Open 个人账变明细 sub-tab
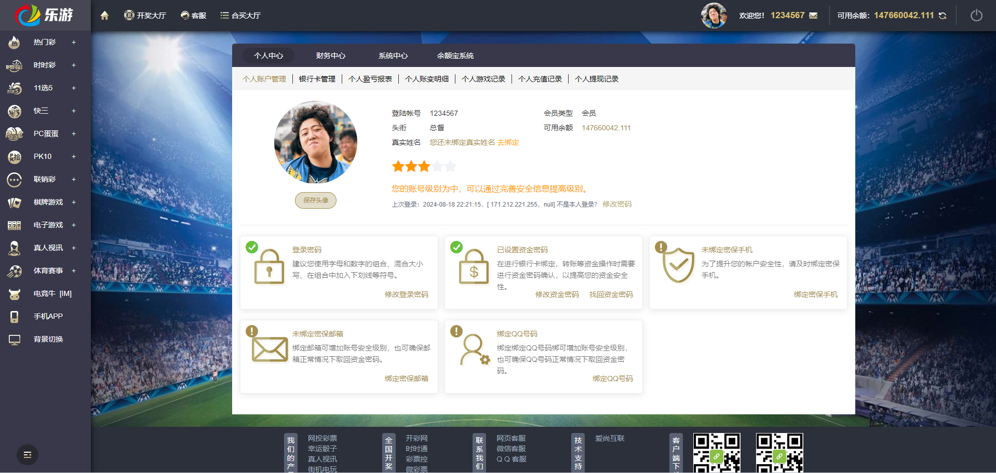The image size is (996, 473). coord(427,79)
